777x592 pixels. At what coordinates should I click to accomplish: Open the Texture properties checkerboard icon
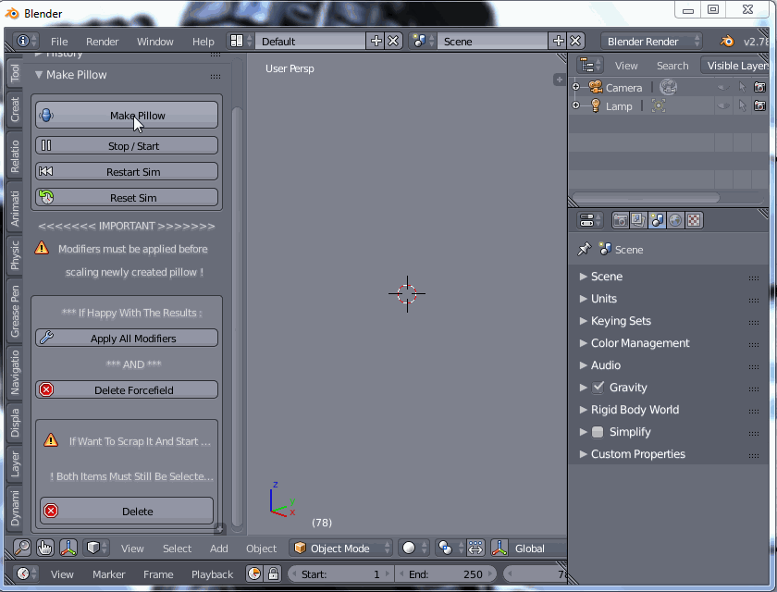694,220
